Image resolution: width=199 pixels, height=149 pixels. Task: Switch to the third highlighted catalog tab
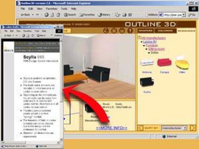(x=186, y=31)
